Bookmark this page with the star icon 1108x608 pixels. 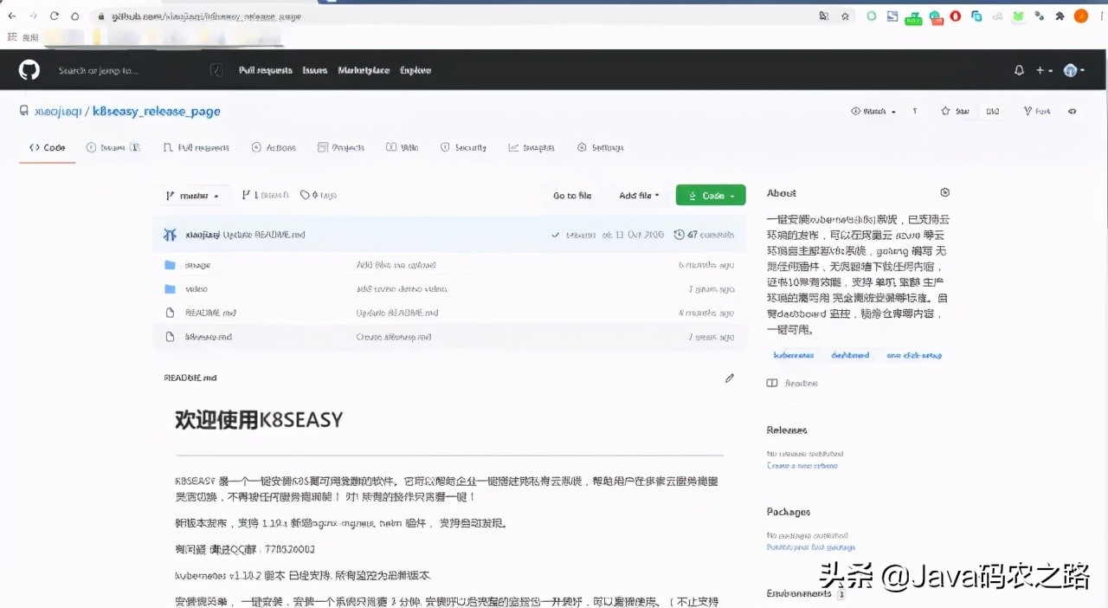pyautogui.click(x=845, y=16)
